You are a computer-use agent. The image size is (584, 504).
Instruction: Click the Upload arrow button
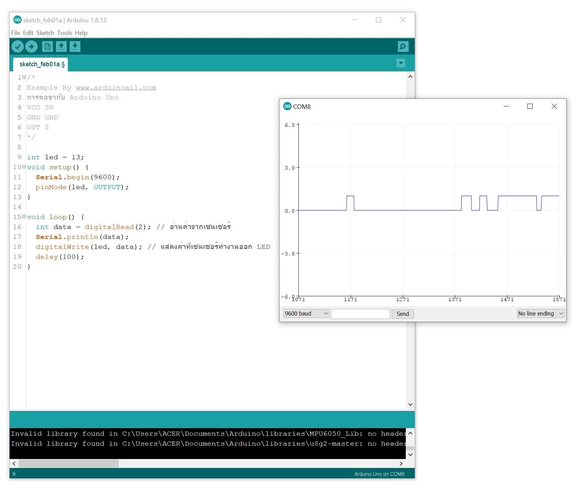[31, 46]
